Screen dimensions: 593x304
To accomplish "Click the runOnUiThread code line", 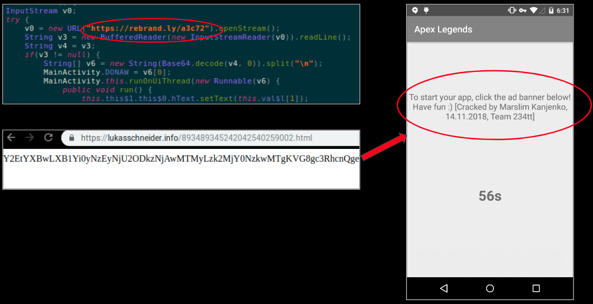I will pos(162,81).
